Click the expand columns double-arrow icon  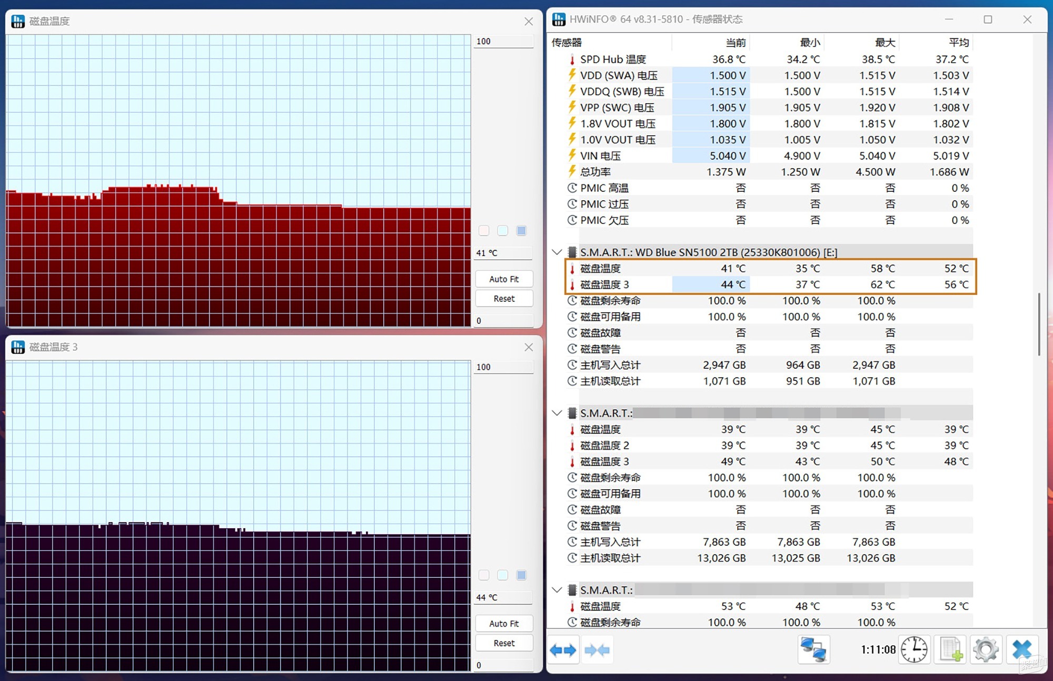(x=563, y=650)
